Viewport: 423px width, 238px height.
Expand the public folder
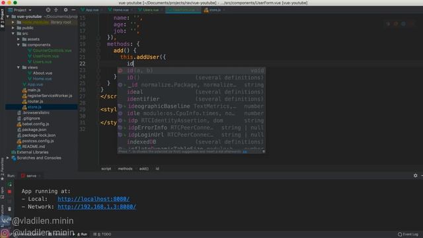[13, 28]
